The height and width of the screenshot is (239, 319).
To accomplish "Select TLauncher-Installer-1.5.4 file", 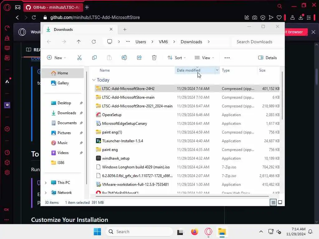I will tap(187, 141).
